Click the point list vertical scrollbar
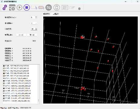This screenshot has height=109, width=140. (x=38, y=84)
